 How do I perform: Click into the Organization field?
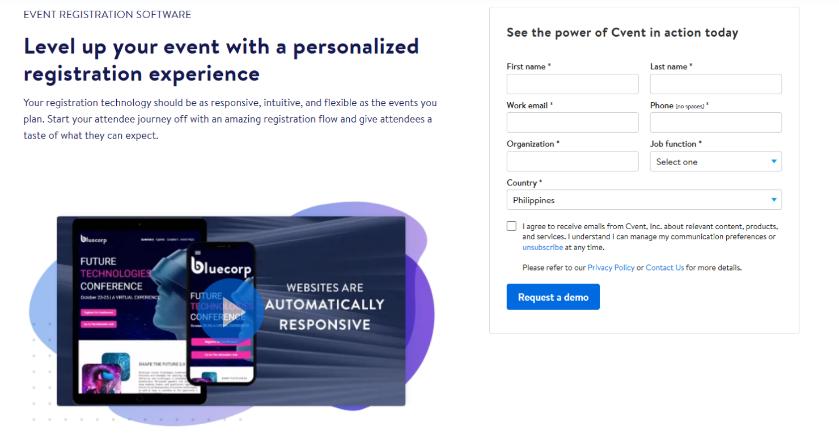click(572, 161)
